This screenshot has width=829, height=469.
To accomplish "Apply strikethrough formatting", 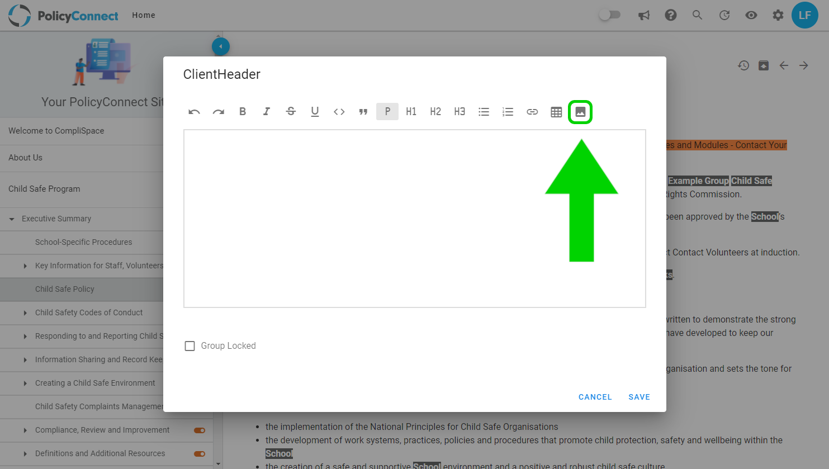I will click(291, 111).
